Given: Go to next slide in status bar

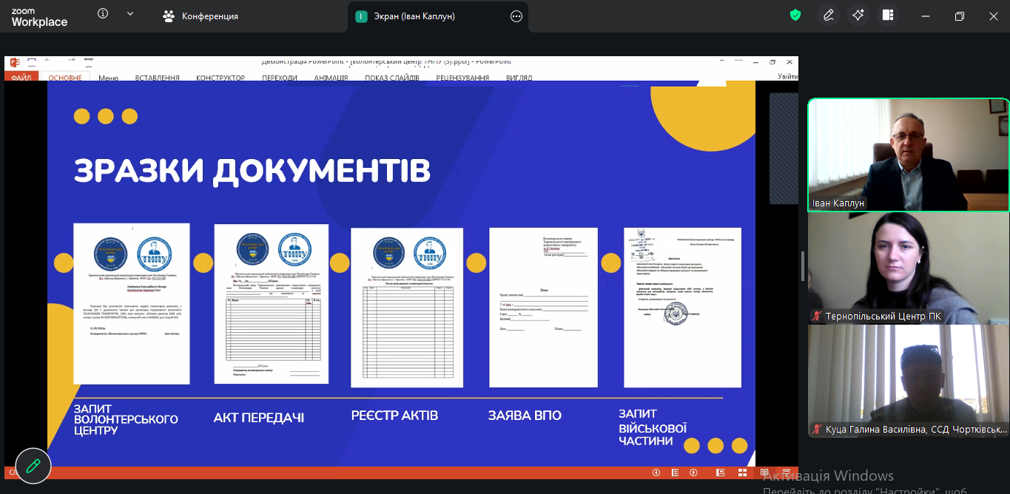Looking at the screenshot, I should [x=693, y=473].
